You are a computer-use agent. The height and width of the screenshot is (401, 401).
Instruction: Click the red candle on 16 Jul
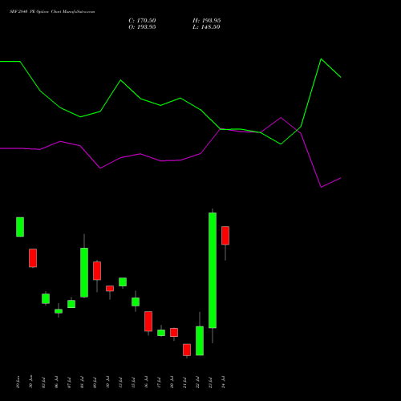coord(148,322)
